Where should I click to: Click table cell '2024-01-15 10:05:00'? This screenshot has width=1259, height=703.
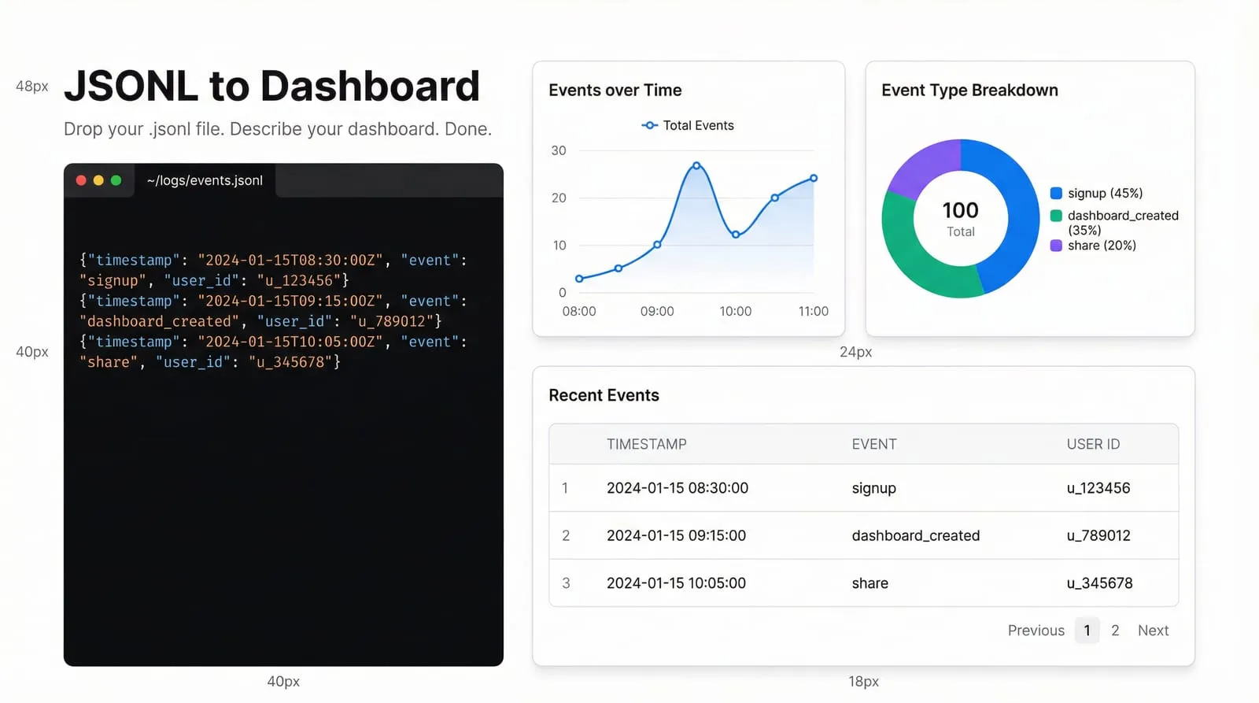pos(676,583)
